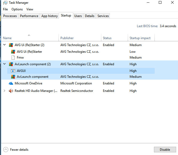Switch to the Performance tab
178x155 pixels.
[x=29, y=16]
